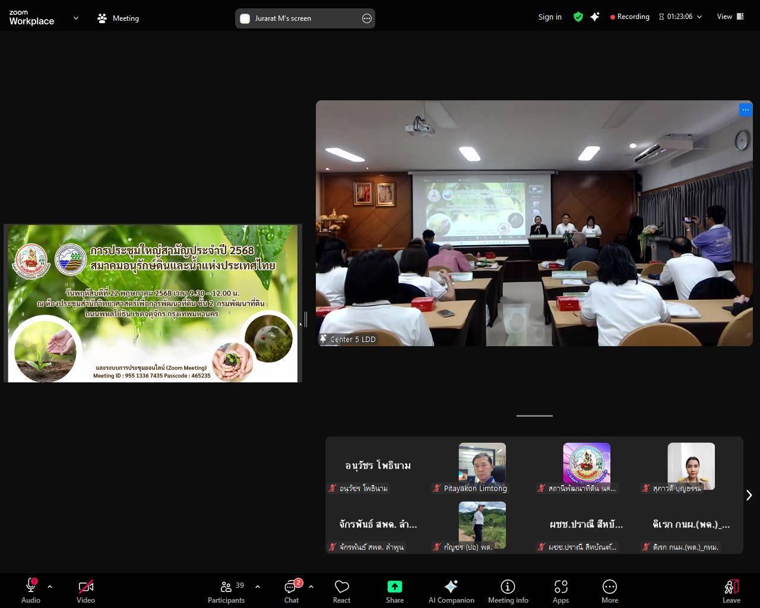Screen dimensions: 760x608
Task: Unmute the microphone Audio button
Action: point(31,591)
